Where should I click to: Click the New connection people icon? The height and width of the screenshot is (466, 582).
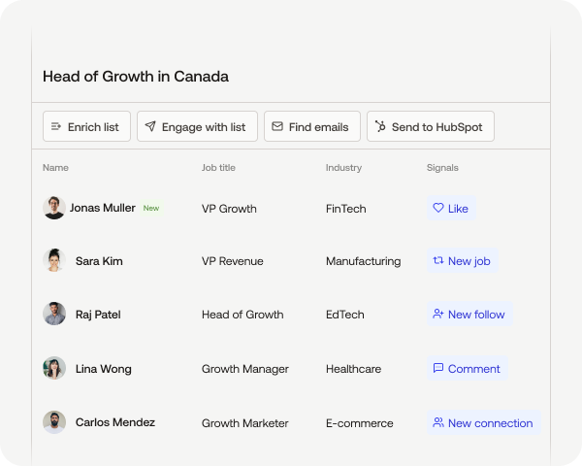[x=438, y=423]
